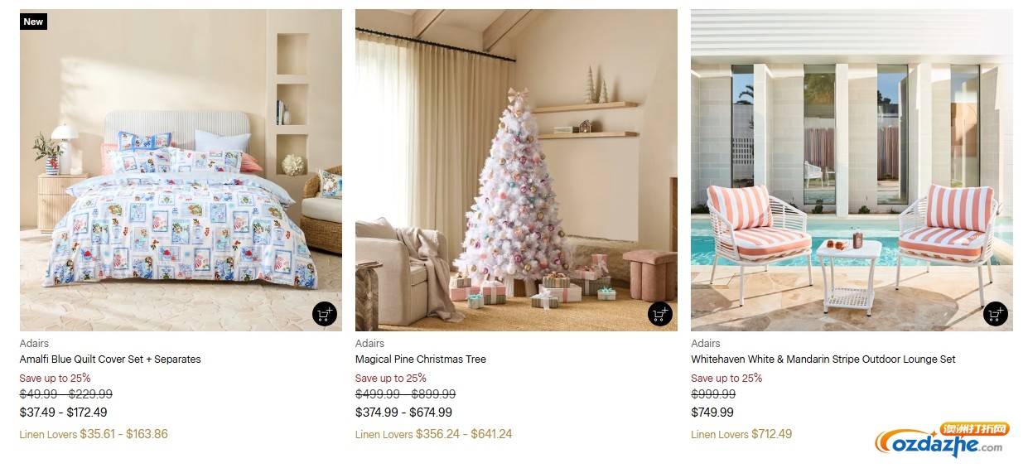Click the Adairs brand label above the Outdoor Lounge Set
This screenshot has height=468, width=1028.
click(x=705, y=343)
